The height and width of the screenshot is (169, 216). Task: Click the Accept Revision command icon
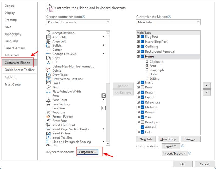click(x=49, y=33)
